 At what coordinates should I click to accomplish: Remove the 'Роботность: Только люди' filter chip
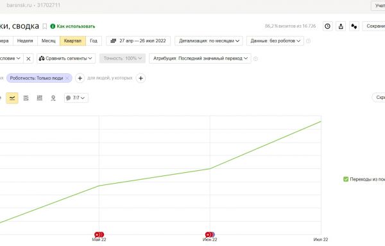pyautogui.click(x=67, y=78)
